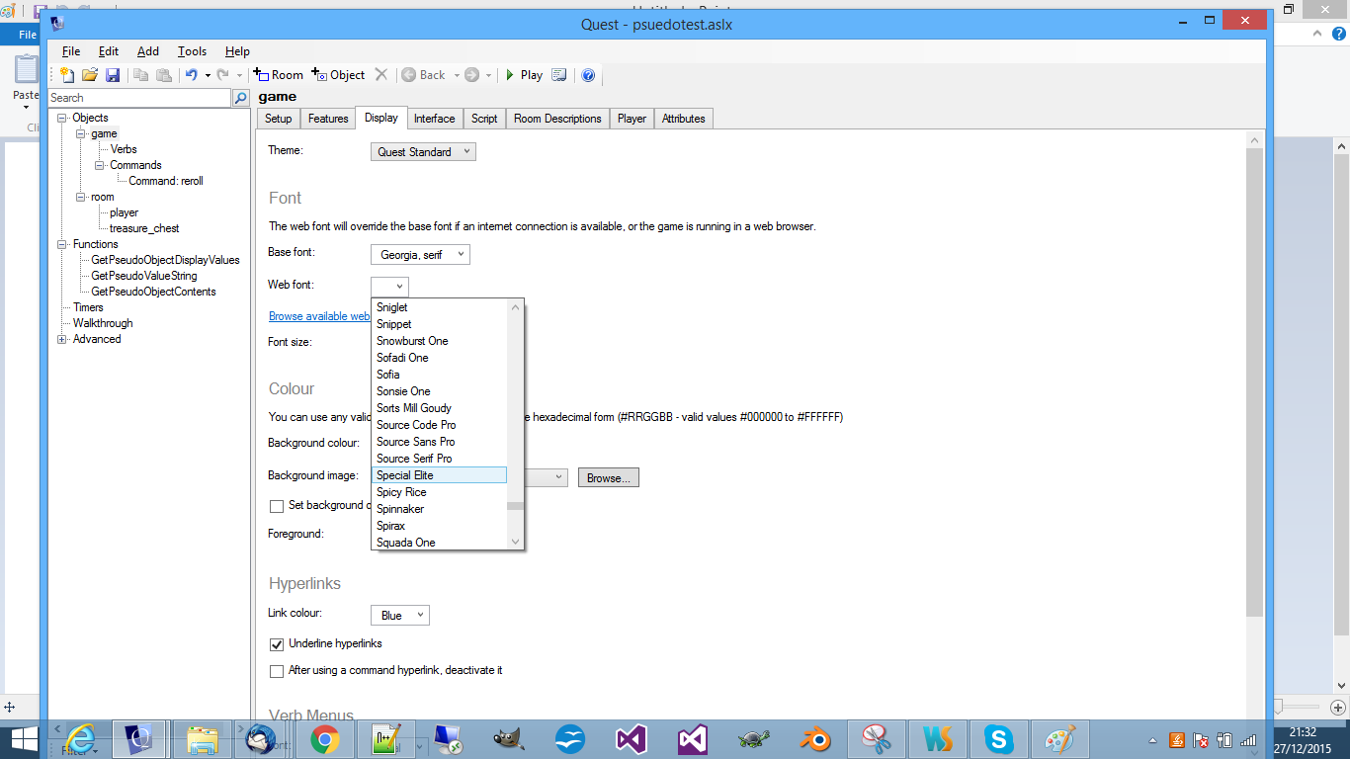Switch to the Script tab

point(483,118)
